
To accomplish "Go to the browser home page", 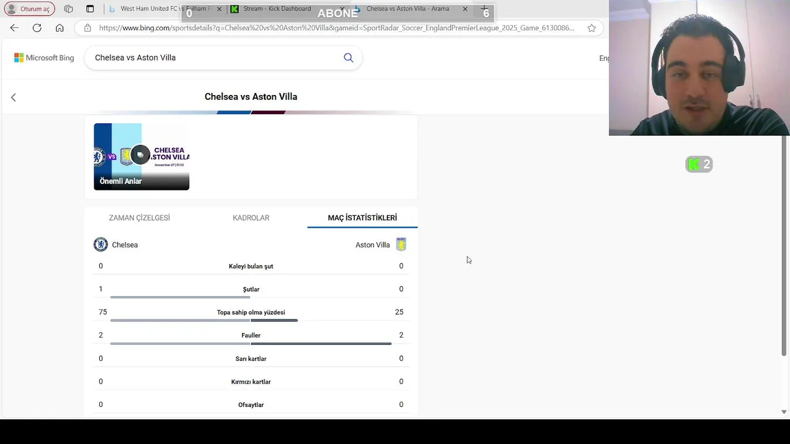I will point(59,28).
